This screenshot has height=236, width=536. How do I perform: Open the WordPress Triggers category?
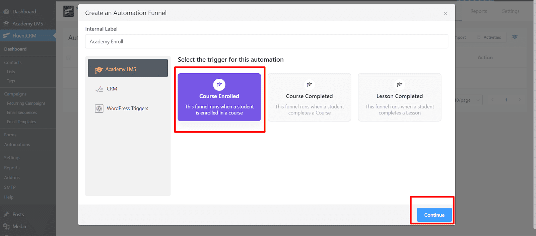(128, 108)
